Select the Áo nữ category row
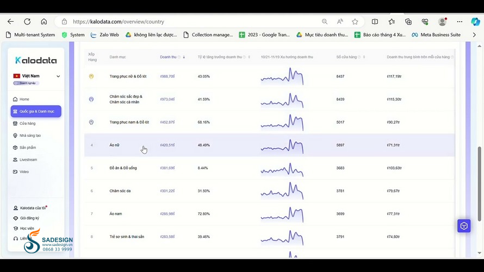The width and height of the screenshot is (484, 272). [270, 145]
